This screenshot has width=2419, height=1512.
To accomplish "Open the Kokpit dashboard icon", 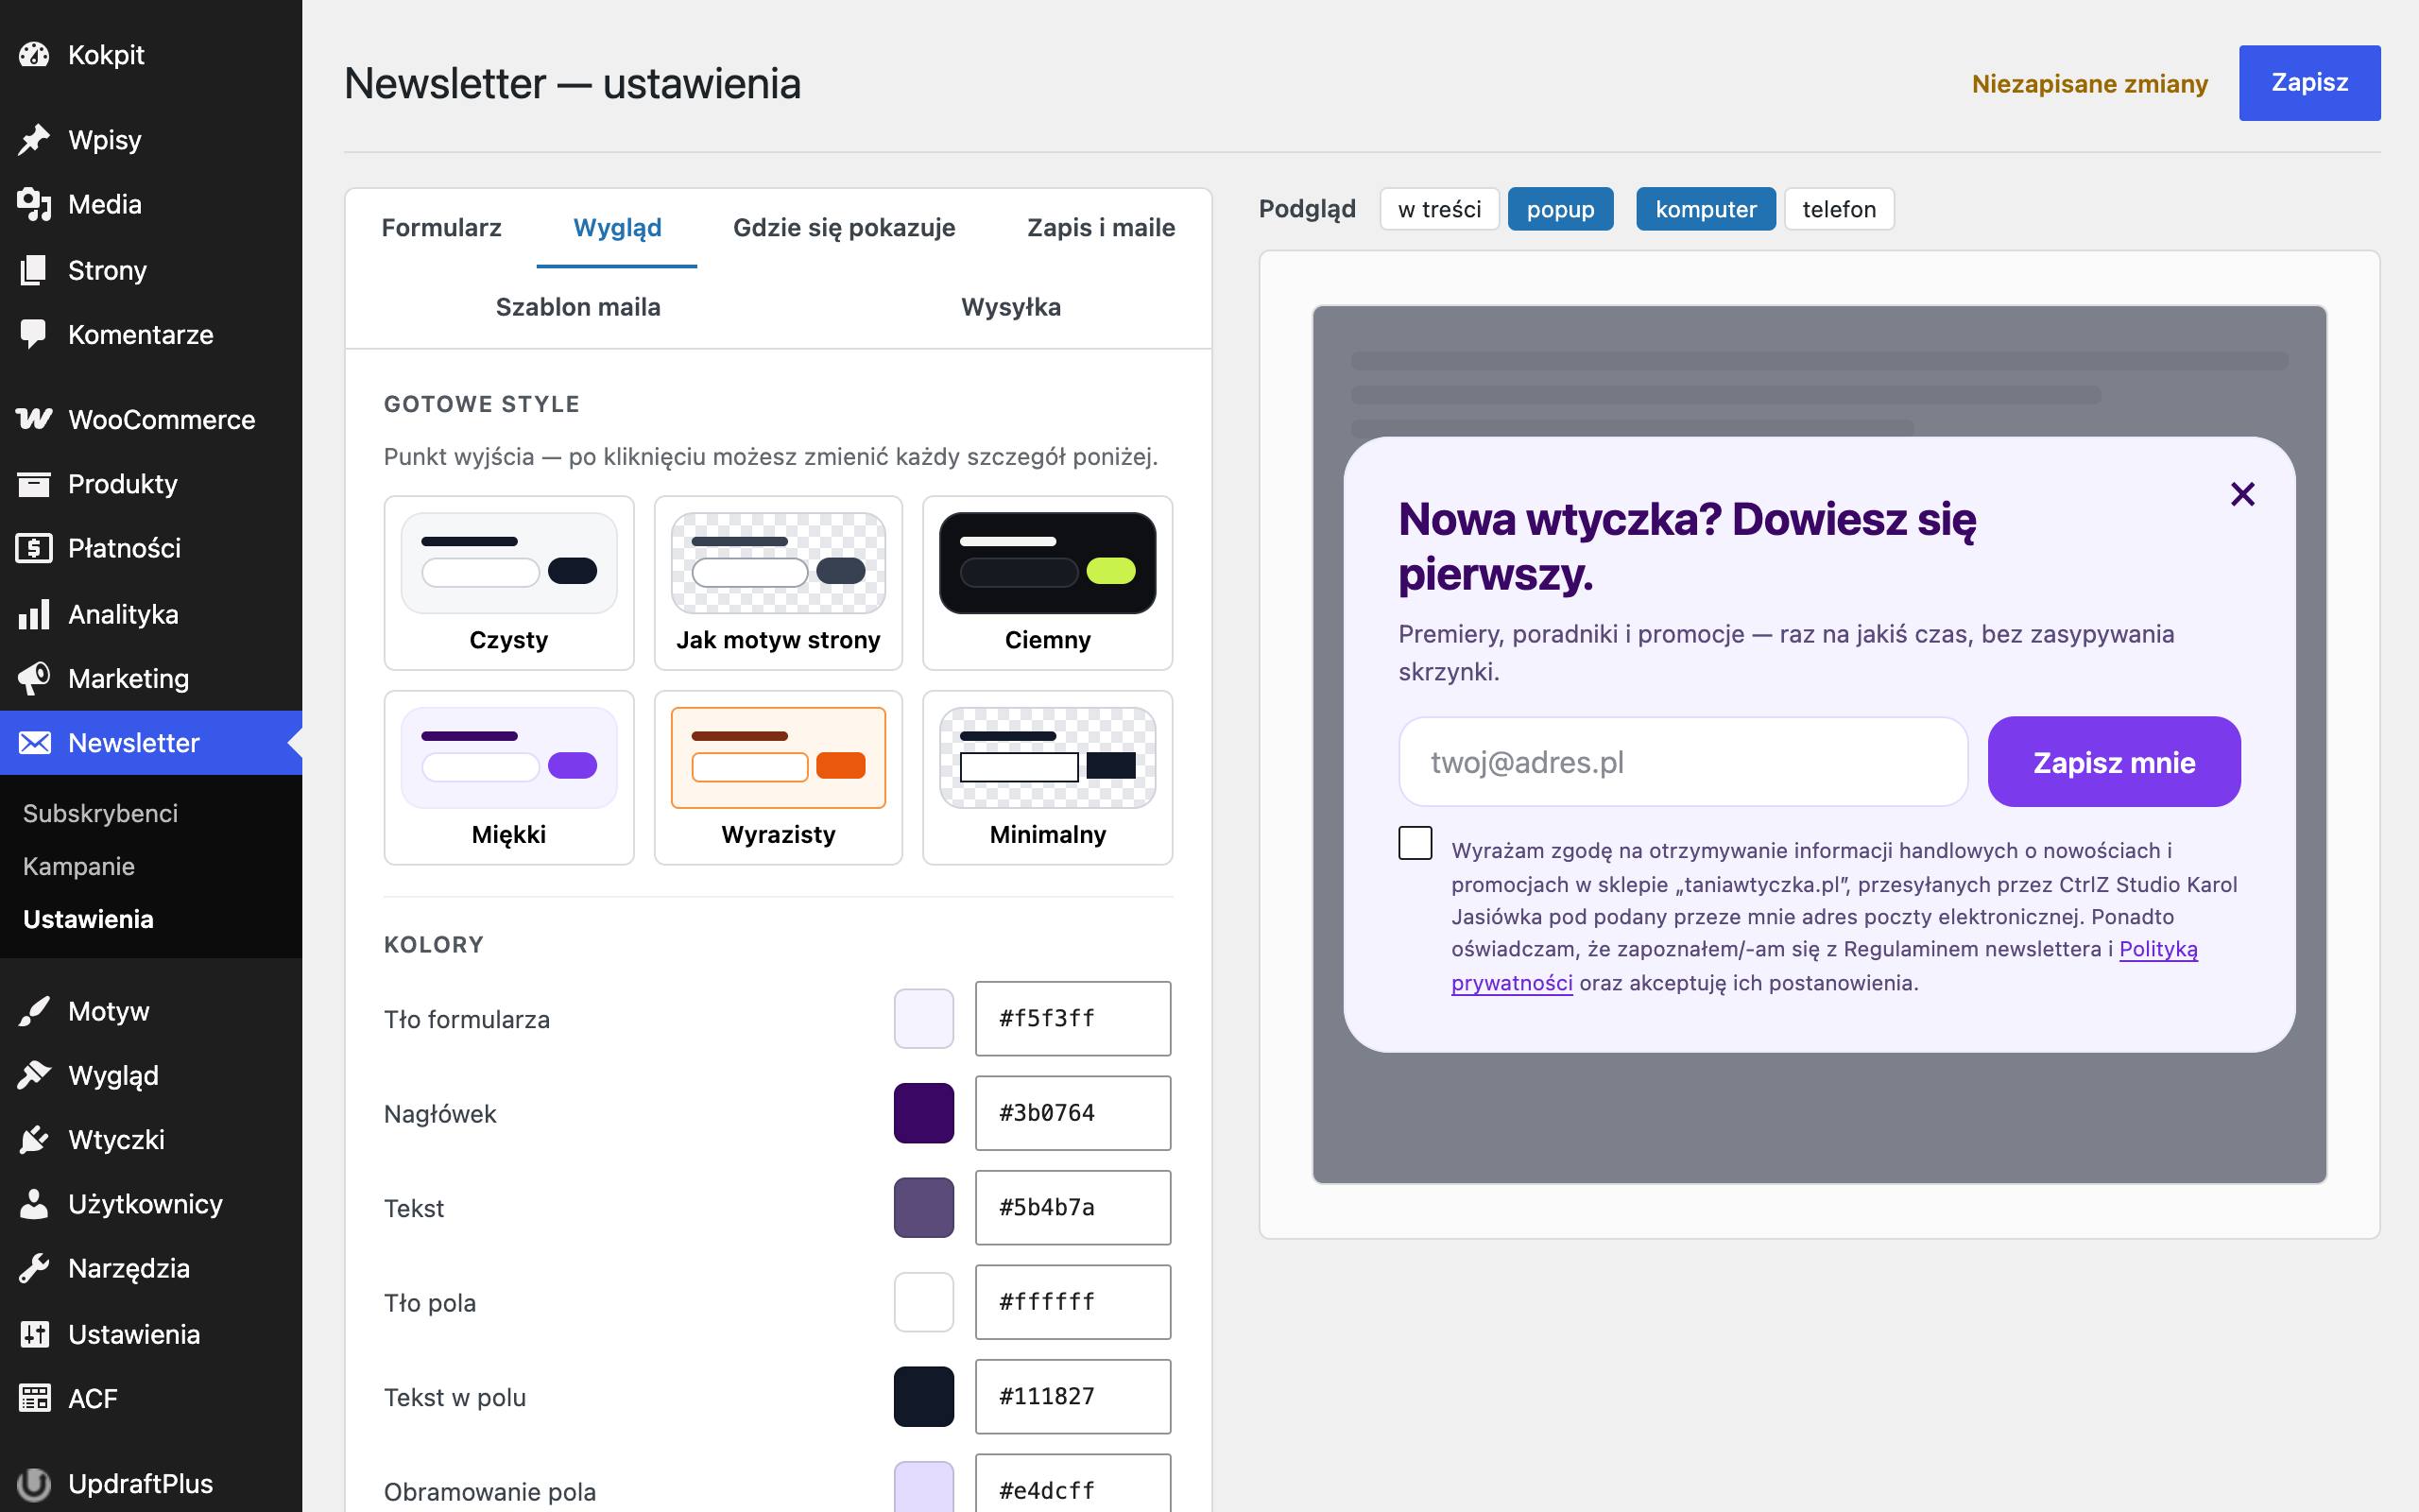I will pos(34,55).
